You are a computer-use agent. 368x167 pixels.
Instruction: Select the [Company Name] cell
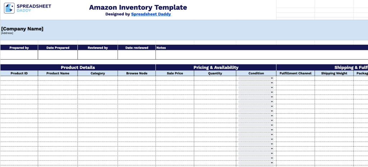[x=22, y=29]
